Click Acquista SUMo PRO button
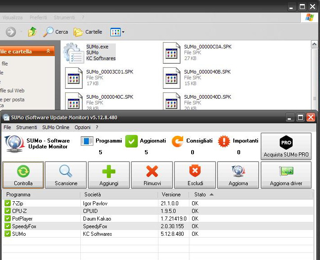Image resolution: width=320 pixels, height=260 pixels. click(x=286, y=146)
